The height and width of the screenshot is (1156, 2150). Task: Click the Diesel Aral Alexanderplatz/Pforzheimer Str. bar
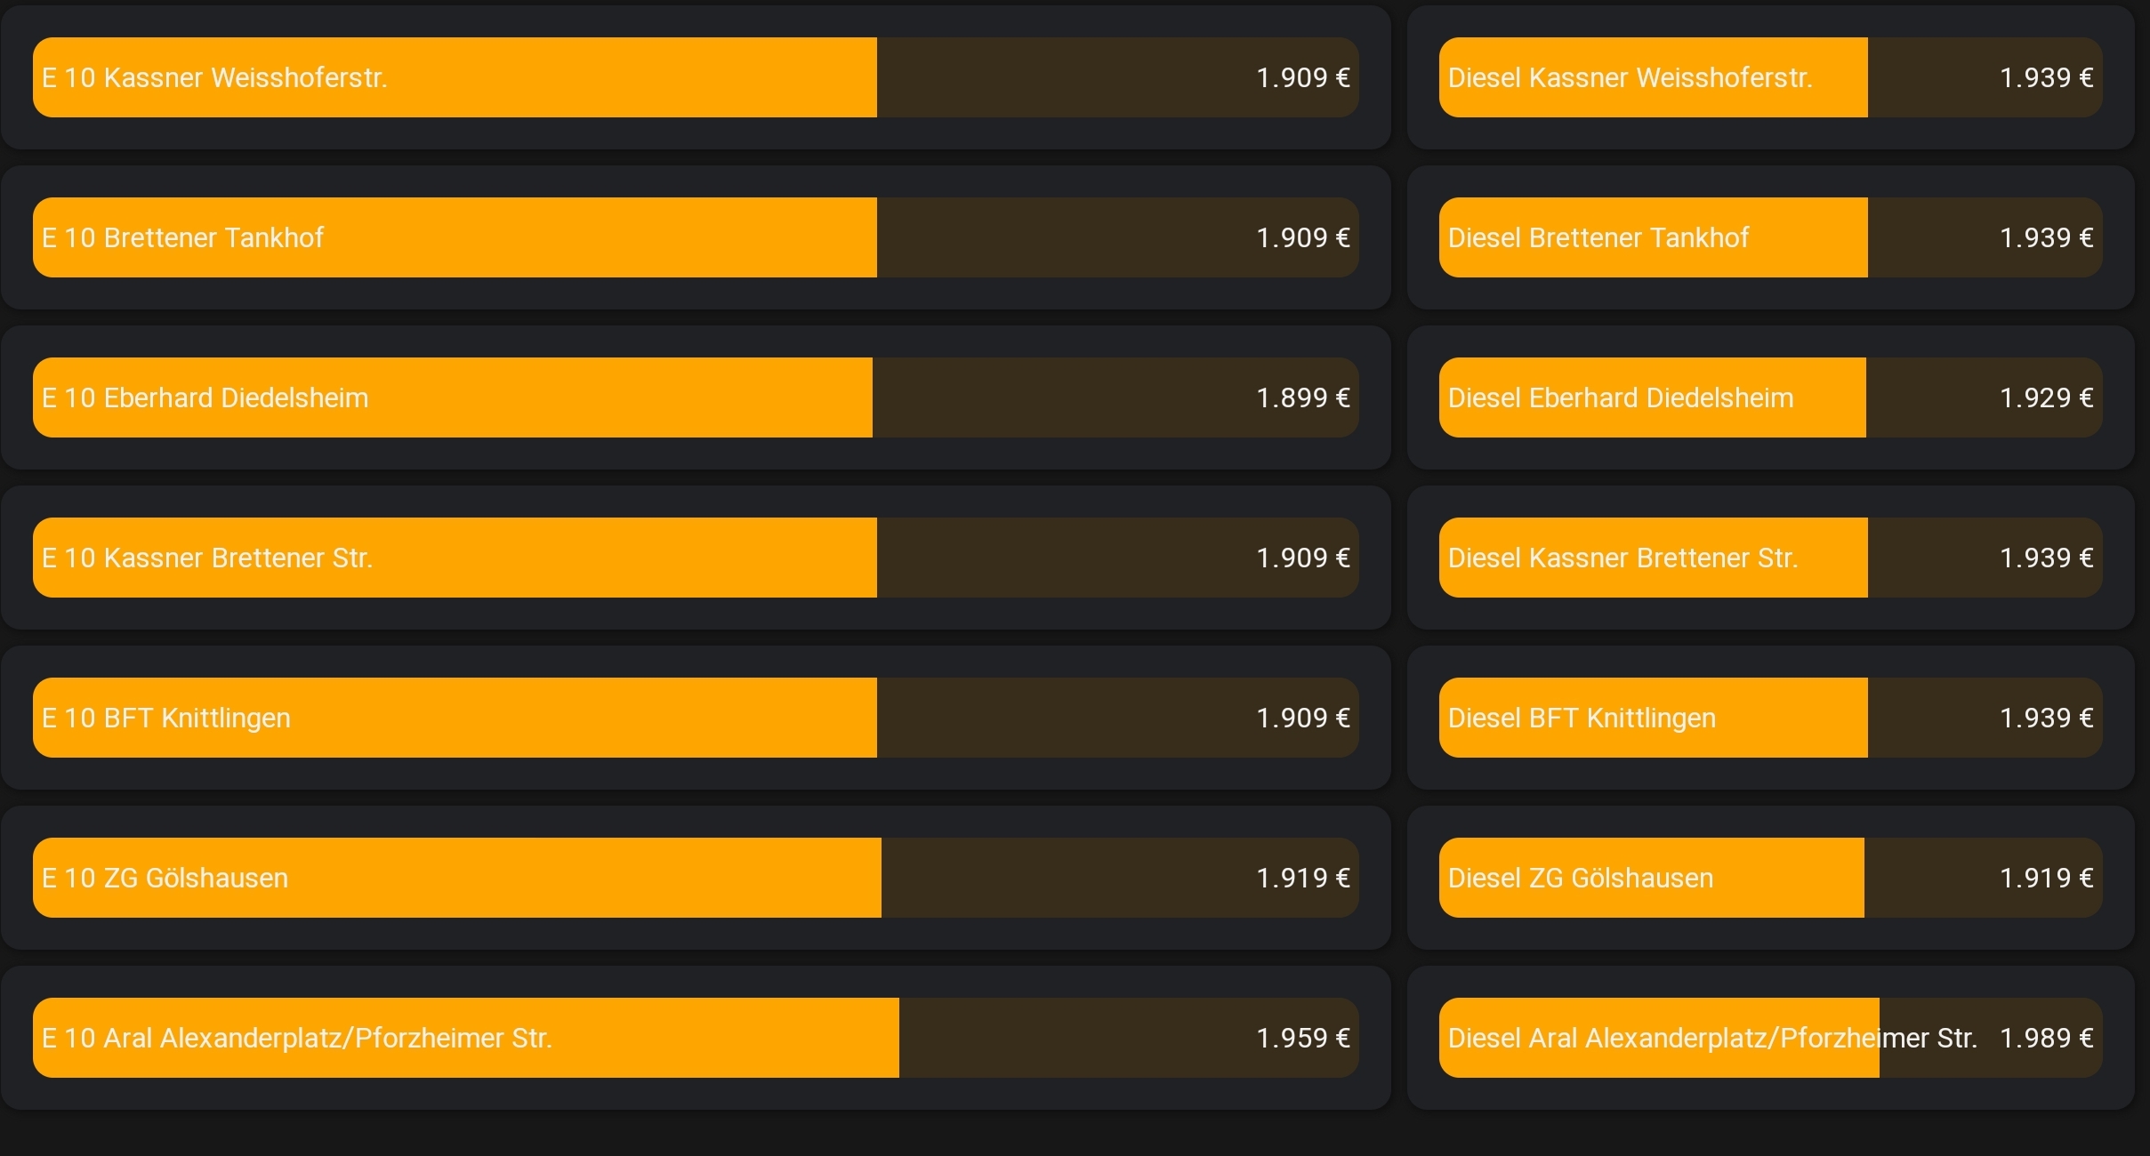coord(1770,1038)
